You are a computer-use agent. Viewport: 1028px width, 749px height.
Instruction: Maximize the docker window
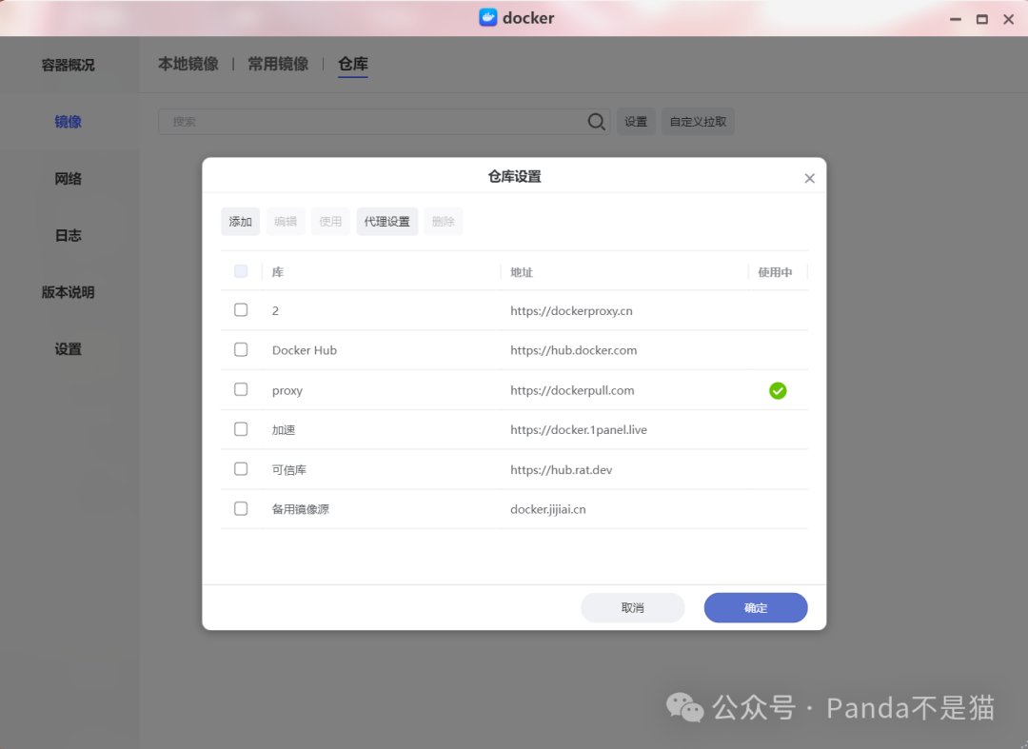point(981,19)
